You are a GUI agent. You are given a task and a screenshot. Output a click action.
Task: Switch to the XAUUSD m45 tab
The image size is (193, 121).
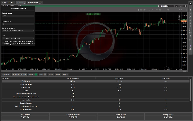[x=8, y=3]
